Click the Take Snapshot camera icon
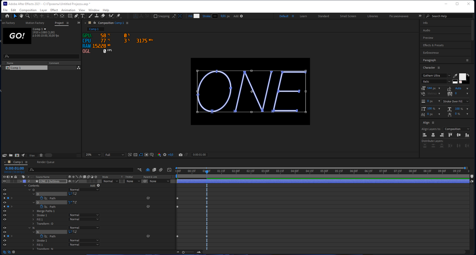The height and width of the screenshot is (255, 476). (x=180, y=155)
